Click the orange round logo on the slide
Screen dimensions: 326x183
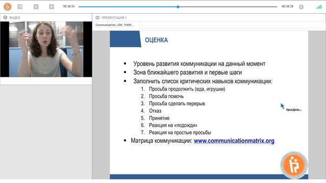[x=294, y=165]
